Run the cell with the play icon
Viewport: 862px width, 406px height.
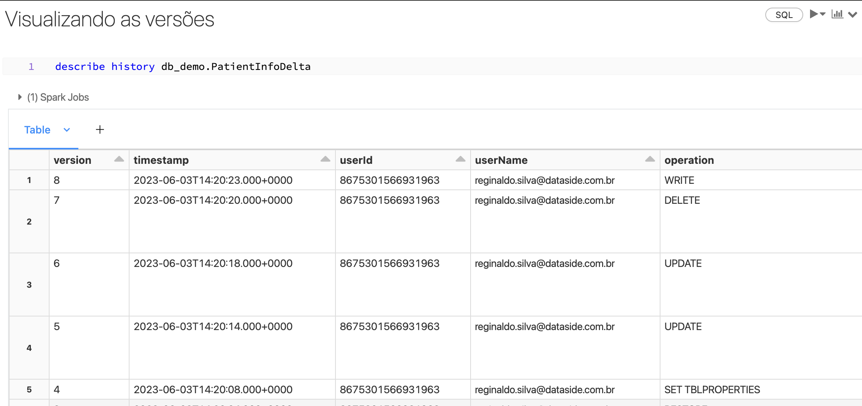click(814, 14)
